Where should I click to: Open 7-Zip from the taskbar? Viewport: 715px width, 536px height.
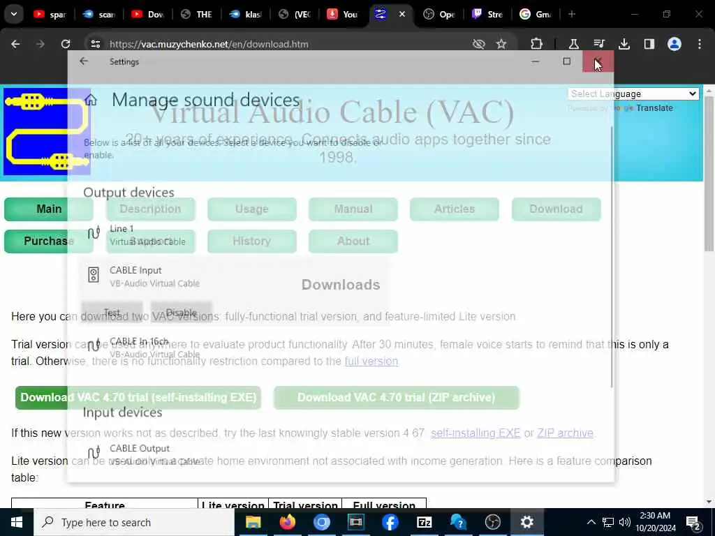[424, 522]
